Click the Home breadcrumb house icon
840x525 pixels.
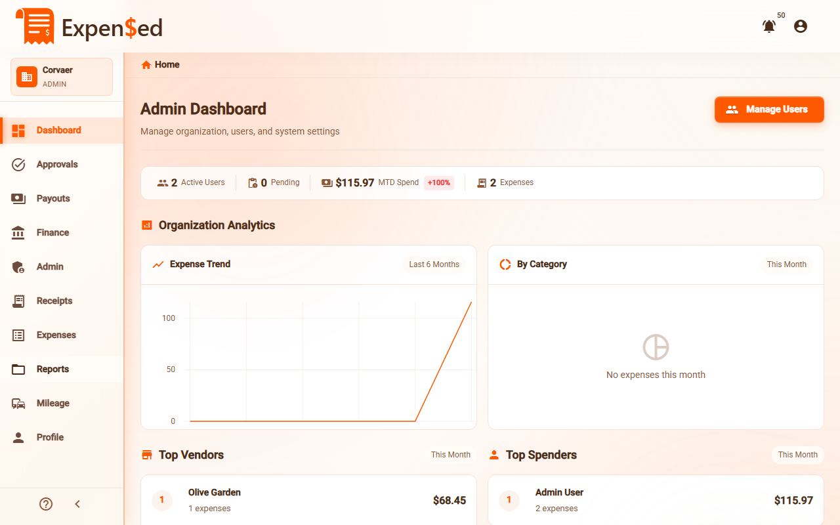coord(146,64)
